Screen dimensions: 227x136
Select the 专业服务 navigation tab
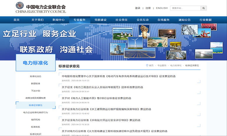pos(80,20)
